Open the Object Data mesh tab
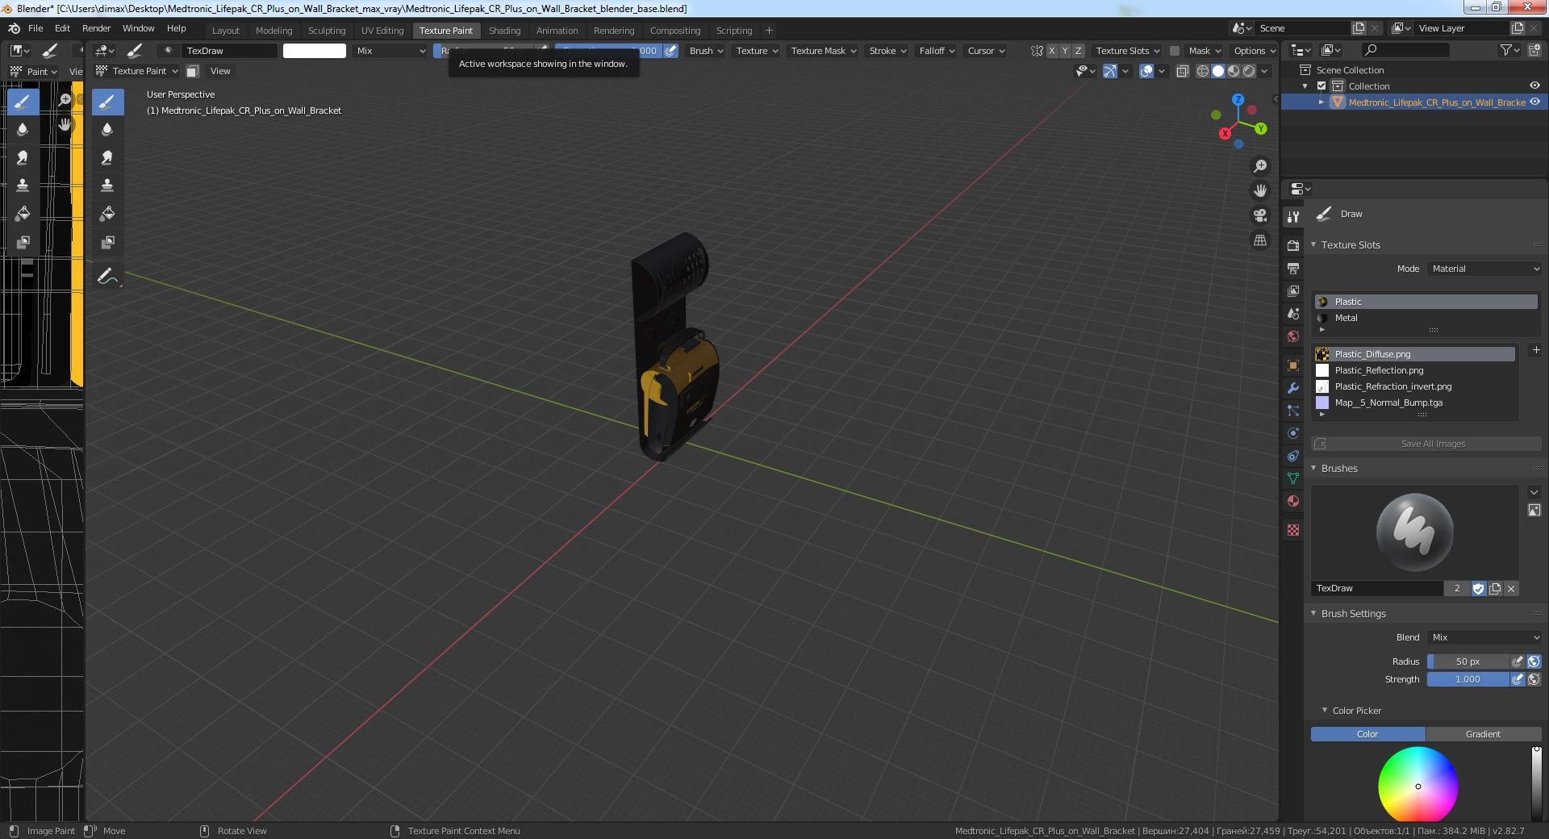 pos(1293,478)
